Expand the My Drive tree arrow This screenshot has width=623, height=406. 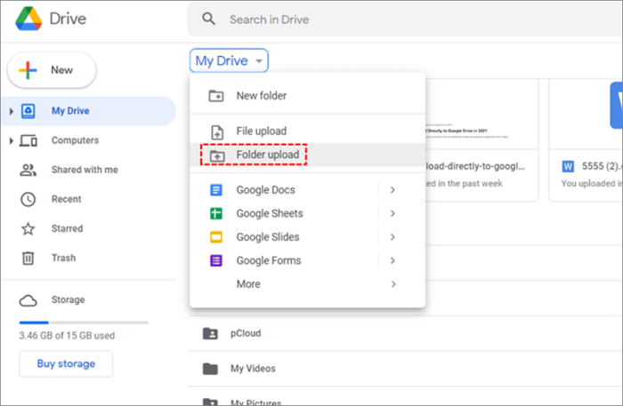[x=11, y=112]
